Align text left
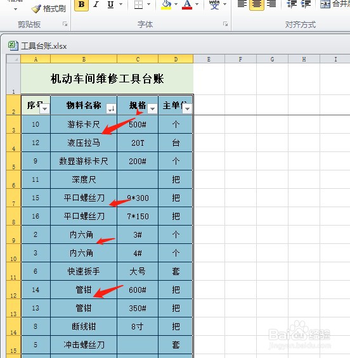 point(242,4)
